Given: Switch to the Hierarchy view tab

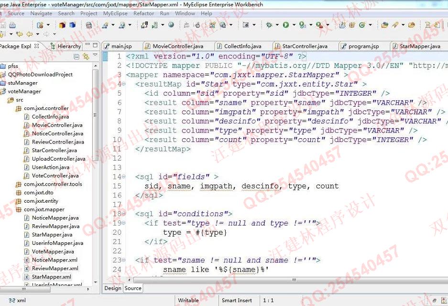Looking at the screenshot, I should (66, 46).
